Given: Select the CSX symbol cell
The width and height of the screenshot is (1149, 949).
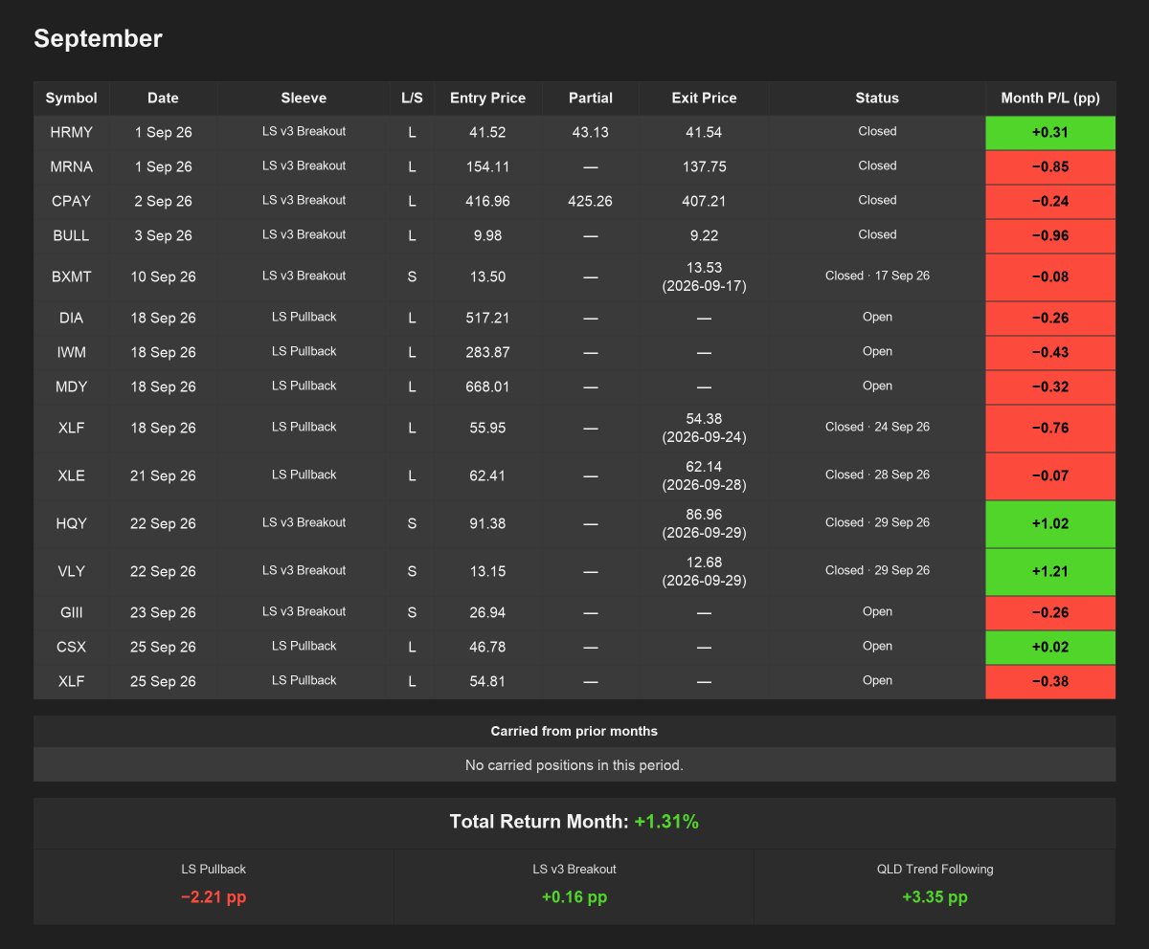Looking at the screenshot, I should 72,647.
